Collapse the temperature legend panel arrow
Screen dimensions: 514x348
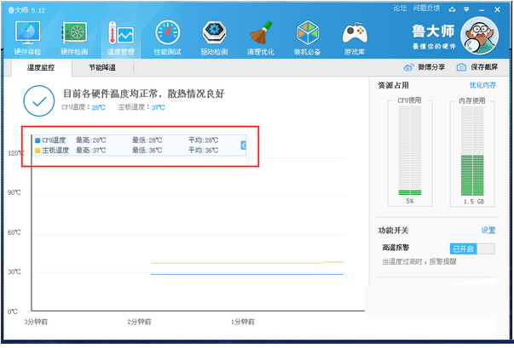click(x=243, y=145)
